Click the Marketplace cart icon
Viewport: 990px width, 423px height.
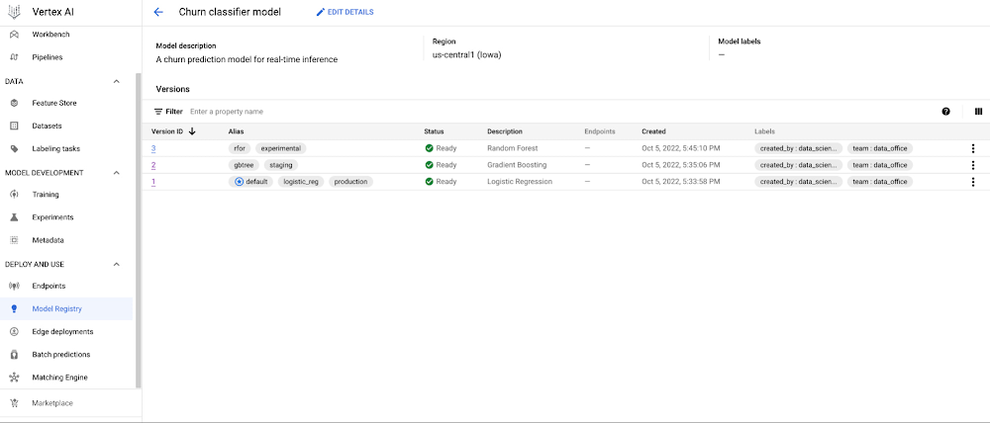click(x=14, y=403)
